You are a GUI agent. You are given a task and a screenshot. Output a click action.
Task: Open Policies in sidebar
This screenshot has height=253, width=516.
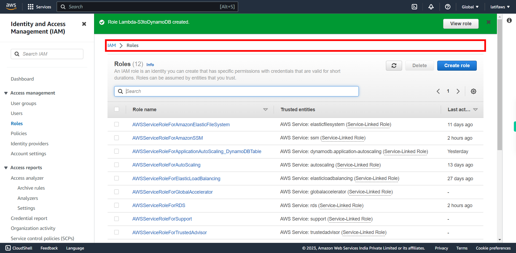19,133
